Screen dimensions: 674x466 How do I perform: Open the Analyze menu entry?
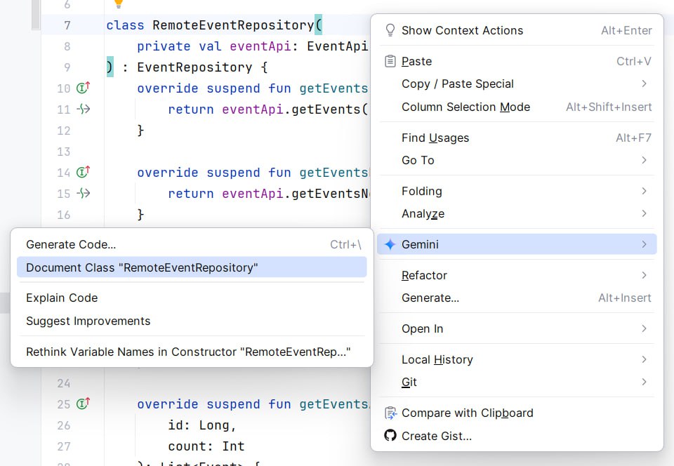coord(517,213)
